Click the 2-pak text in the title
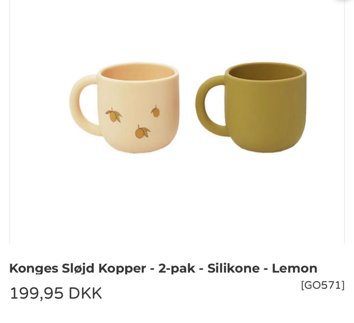This screenshot has height=323, width=354. pos(177,269)
